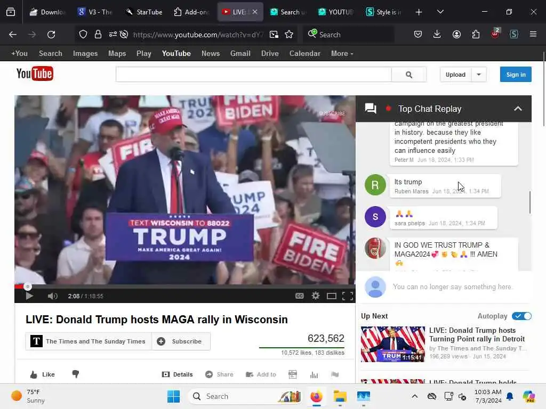Open File Explorer from the taskbar
The image size is (546, 409).
pos(340,396)
